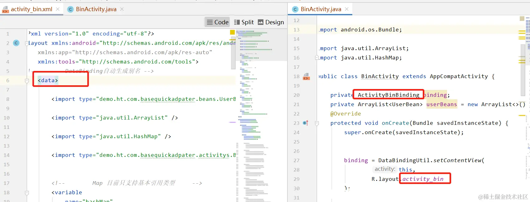
Task: Collapse the onCreate method fold on line 23
Action: point(317,124)
